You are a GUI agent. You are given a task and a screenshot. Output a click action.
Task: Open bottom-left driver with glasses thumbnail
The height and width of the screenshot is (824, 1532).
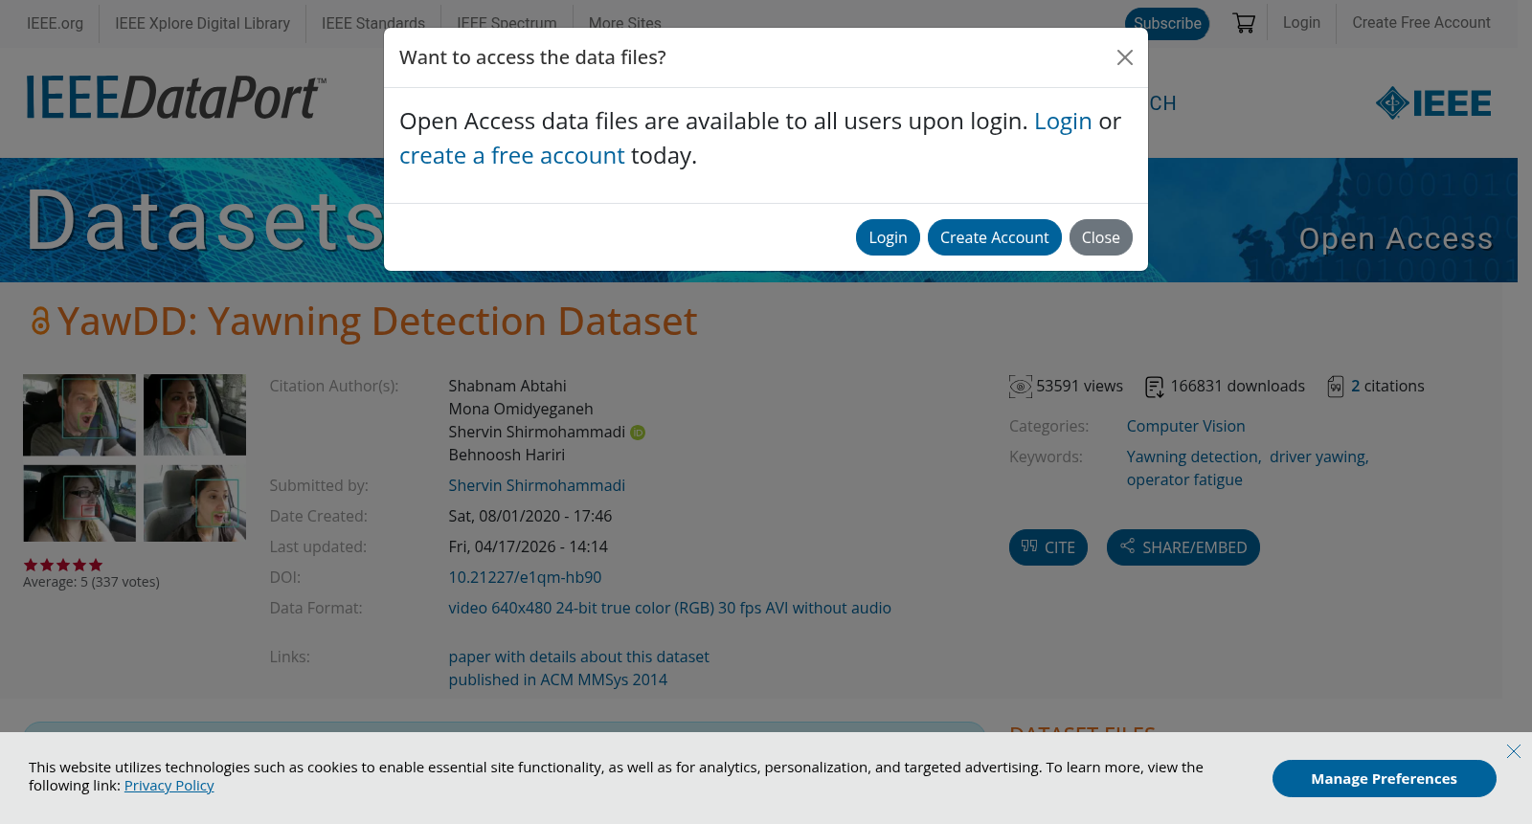tap(79, 503)
